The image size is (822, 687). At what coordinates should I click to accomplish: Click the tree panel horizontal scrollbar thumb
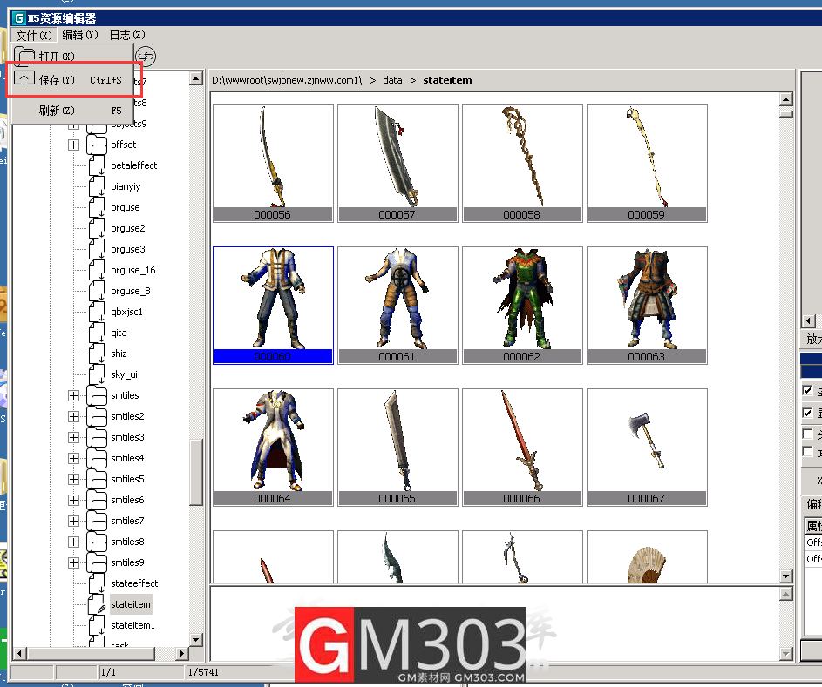pyautogui.click(x=92, y=653)
